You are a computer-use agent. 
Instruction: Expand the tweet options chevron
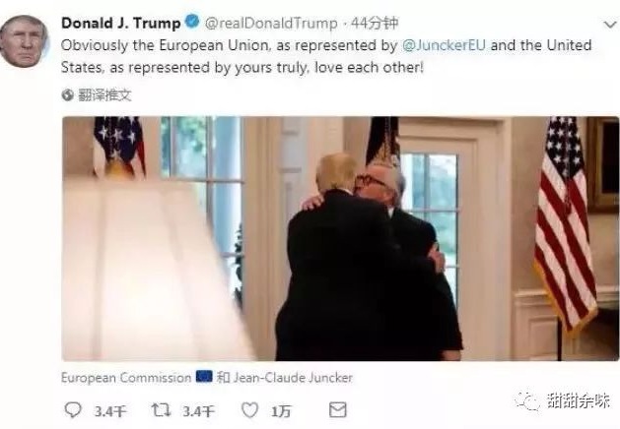pos(610,25)
